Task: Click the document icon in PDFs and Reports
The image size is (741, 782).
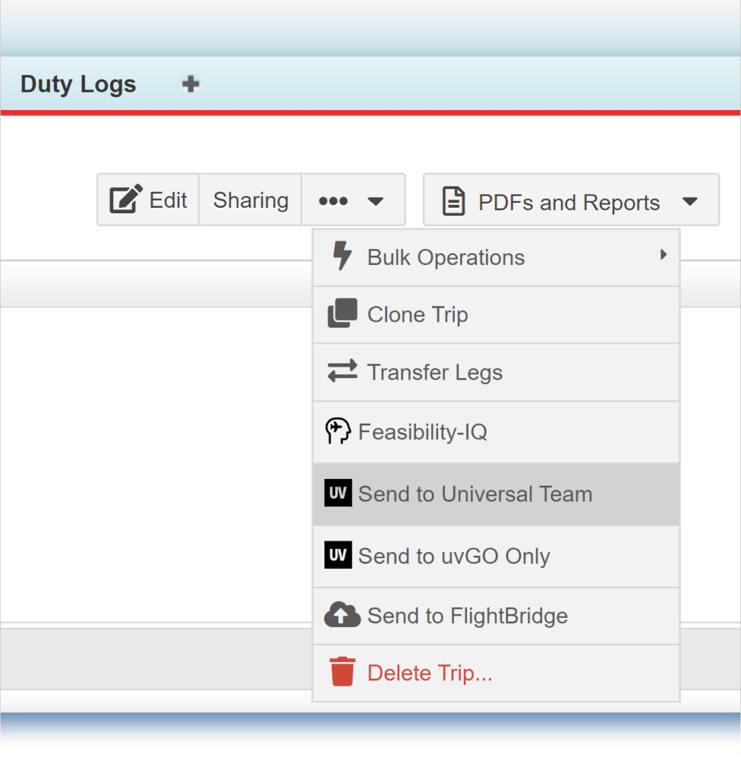Action: pos(454,202)
